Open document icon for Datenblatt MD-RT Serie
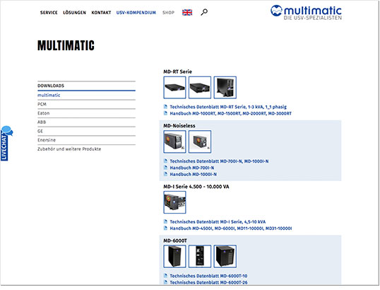 [166, 106]
